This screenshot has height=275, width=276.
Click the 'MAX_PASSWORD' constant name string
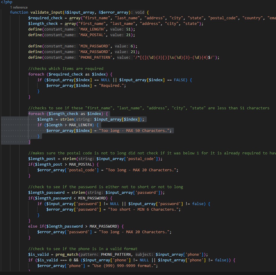94,52
